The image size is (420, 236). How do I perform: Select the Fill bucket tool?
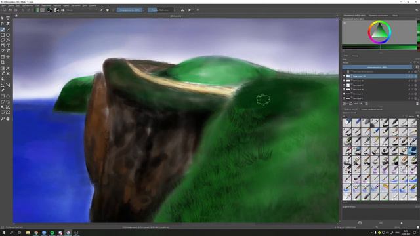pos(3,79)
